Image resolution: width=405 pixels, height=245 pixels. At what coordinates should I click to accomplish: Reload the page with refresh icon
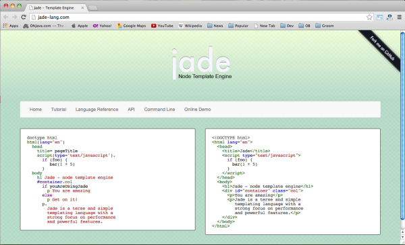tap(24, 17)
